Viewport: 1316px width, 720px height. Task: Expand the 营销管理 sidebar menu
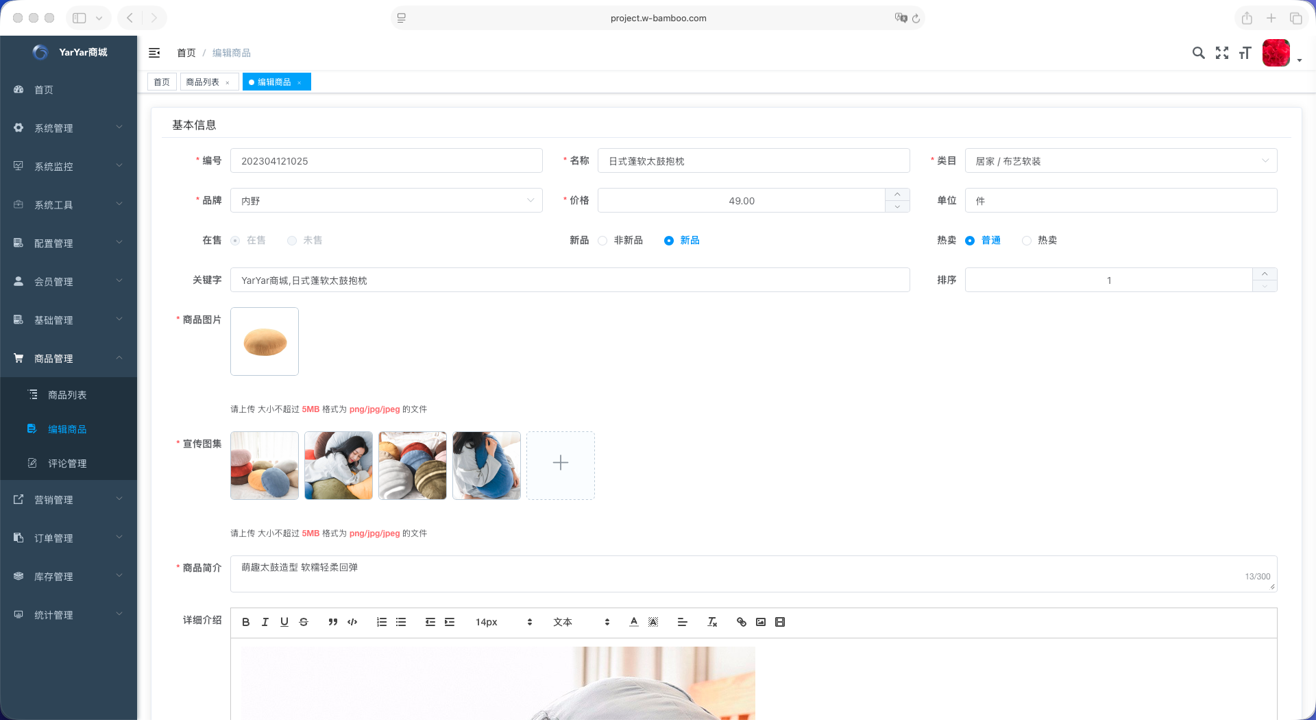(69, 500)
